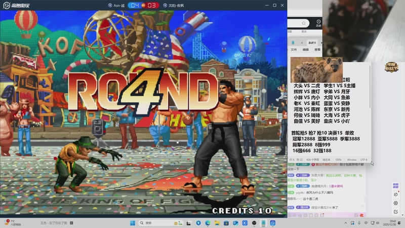Click text '冠军12888' in Notepad
This screenshot has width=405, height=228.
303,139
